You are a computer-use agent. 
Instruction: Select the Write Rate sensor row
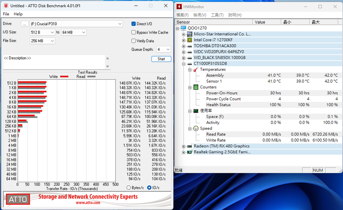(x=272, y=140)
